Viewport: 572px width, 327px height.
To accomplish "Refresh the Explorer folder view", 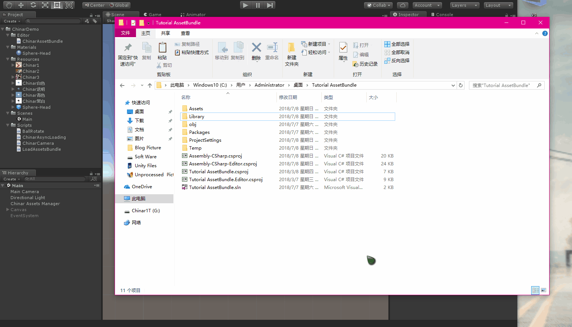I will (461, 85).
